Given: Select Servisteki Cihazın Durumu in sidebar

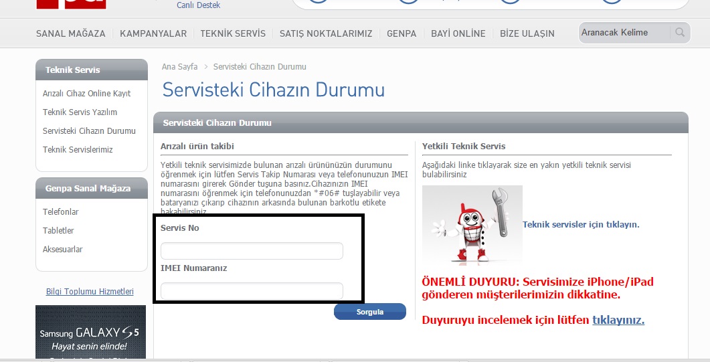Looking at the screenshot, I should (x=89, y=130).
